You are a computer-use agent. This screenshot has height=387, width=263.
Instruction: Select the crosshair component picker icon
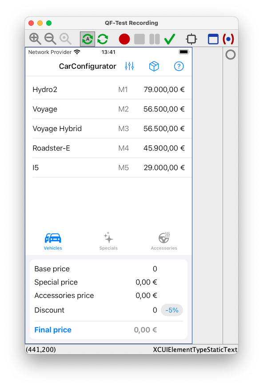pos(191,39)
